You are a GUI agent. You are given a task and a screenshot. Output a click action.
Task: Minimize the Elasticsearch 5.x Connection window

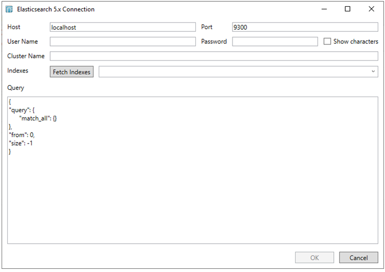[x=324, y=9]
